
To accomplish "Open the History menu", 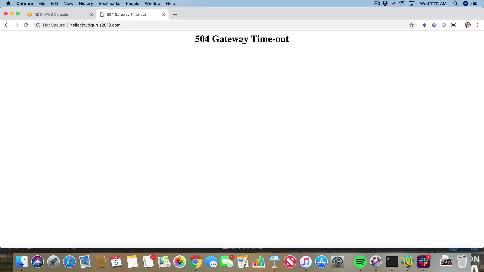I will point(86,3).
